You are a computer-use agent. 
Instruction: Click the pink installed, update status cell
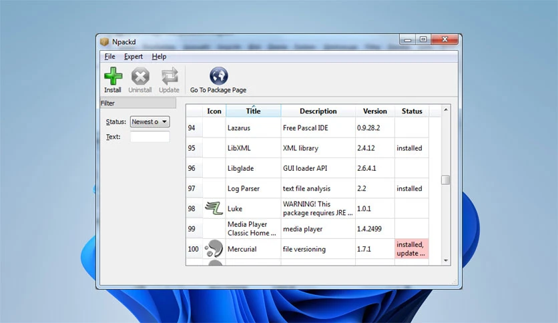(412, 249)
